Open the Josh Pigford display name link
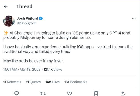The image size is (140, 96). (x=27, y=18)
